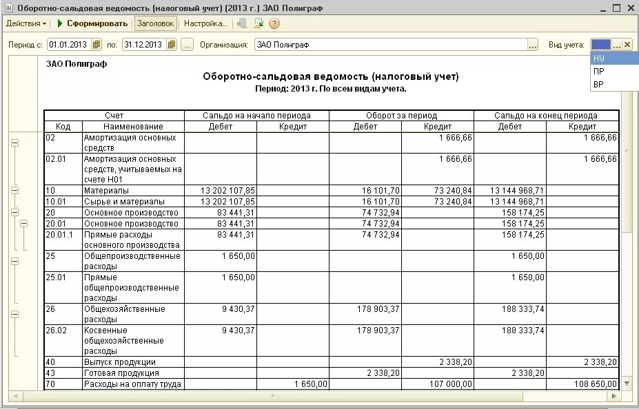639x409 pixels.
Task: Click the 178 903,37 debit turnover in row 26
Action: coord(365,314)
